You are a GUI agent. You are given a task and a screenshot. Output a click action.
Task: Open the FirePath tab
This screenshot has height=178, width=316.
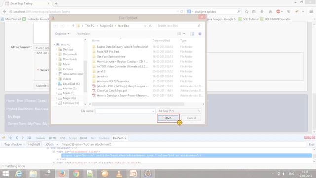(119, 138)
